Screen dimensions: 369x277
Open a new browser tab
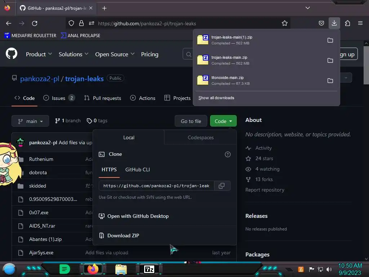[x=104, y=8]
